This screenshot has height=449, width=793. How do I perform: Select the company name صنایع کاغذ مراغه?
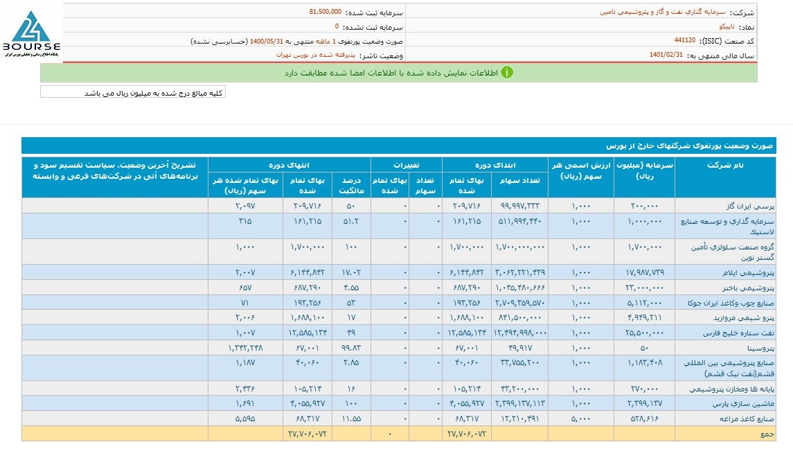tap(747, 419)
